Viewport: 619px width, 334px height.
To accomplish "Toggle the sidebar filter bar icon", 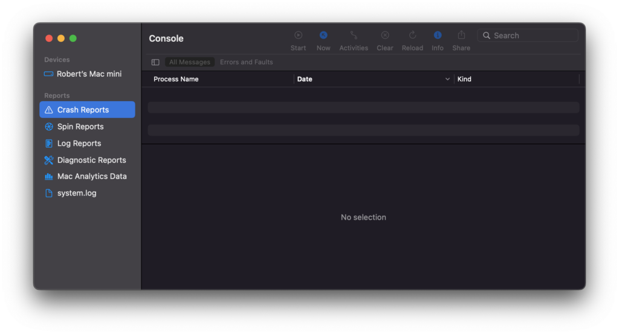I will click(155, 62).
